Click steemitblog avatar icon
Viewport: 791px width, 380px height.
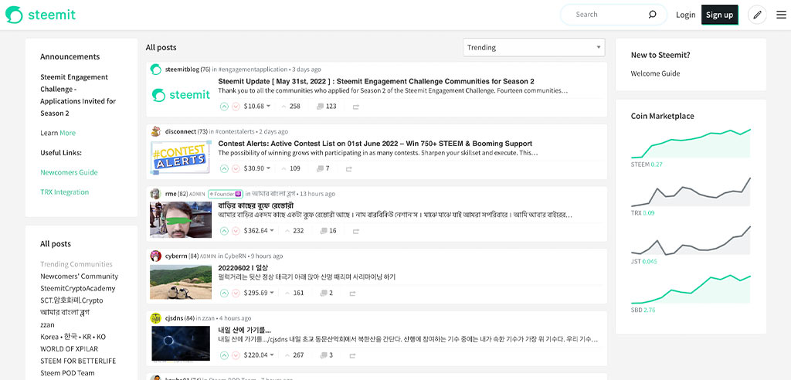click(x=156, y=70)
